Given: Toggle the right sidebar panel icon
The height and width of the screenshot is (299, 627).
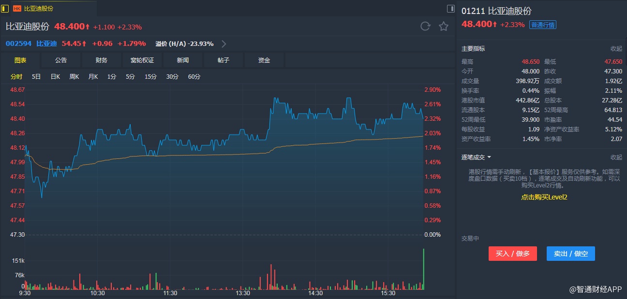Looking at the screenshot, I should coord(450,8).
